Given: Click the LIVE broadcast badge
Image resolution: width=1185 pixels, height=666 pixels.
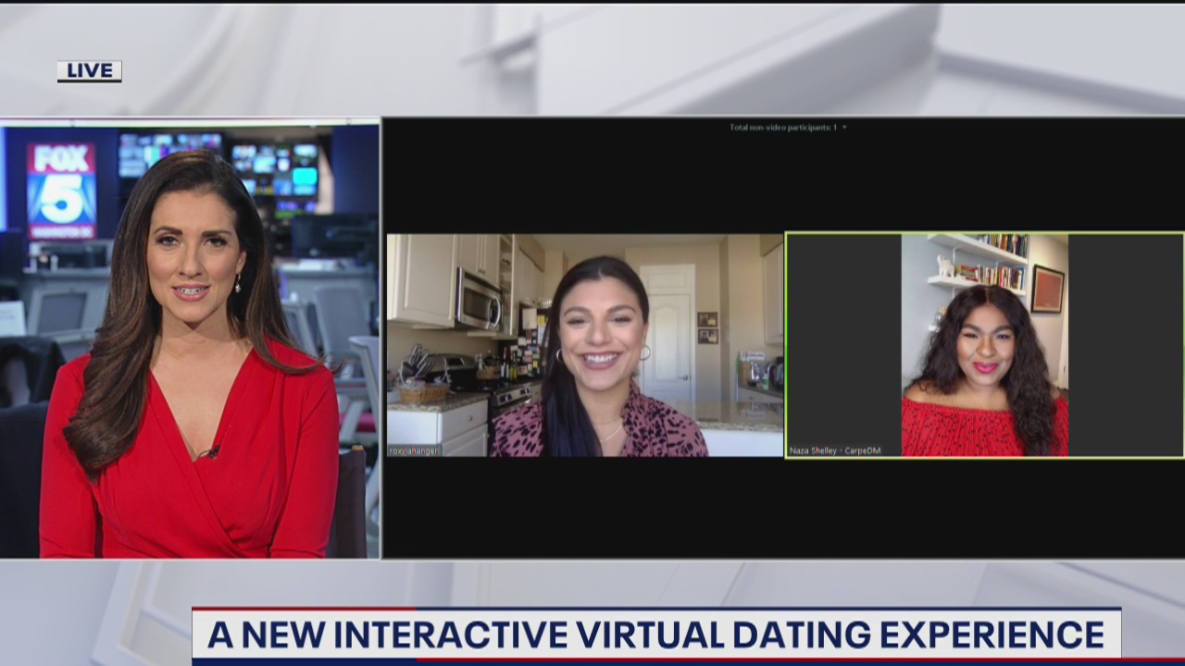Looking at the screenshot, I should pyautogui.click(x=89, y=70).
